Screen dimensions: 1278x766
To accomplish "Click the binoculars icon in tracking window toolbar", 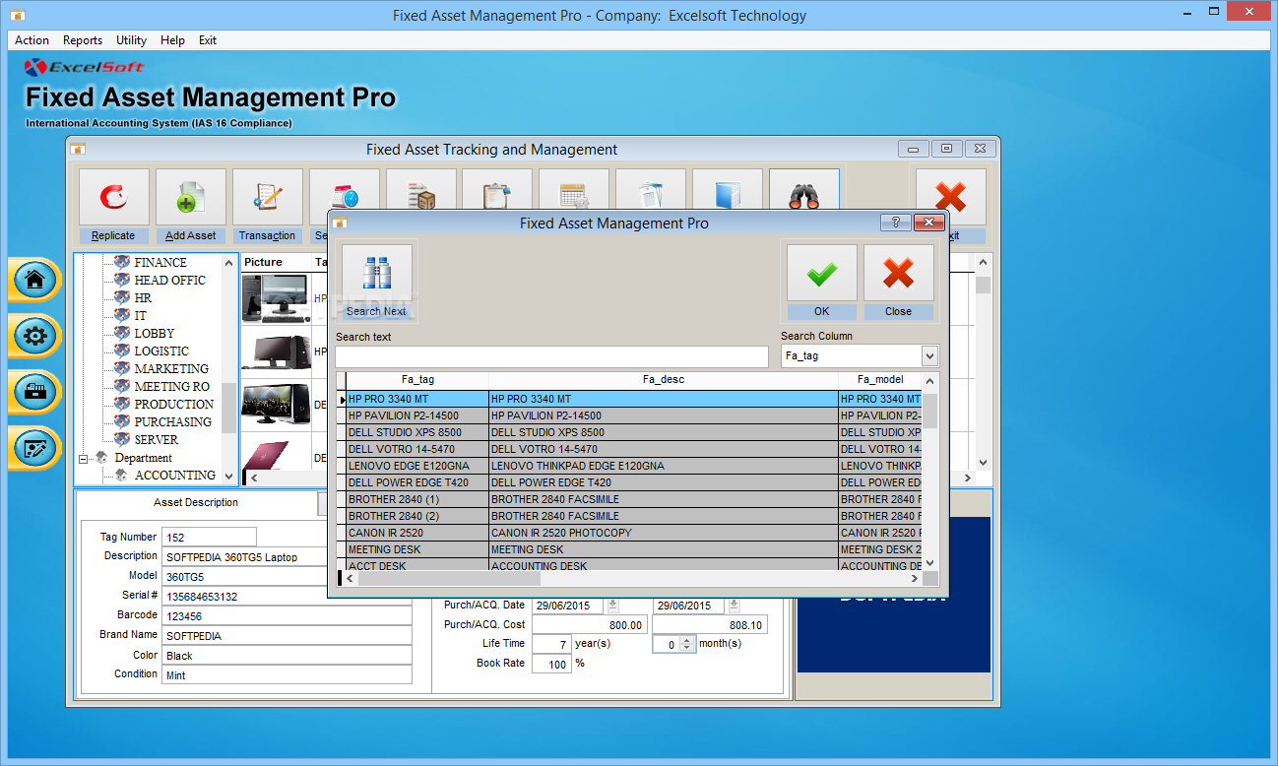I will [804, 189].
